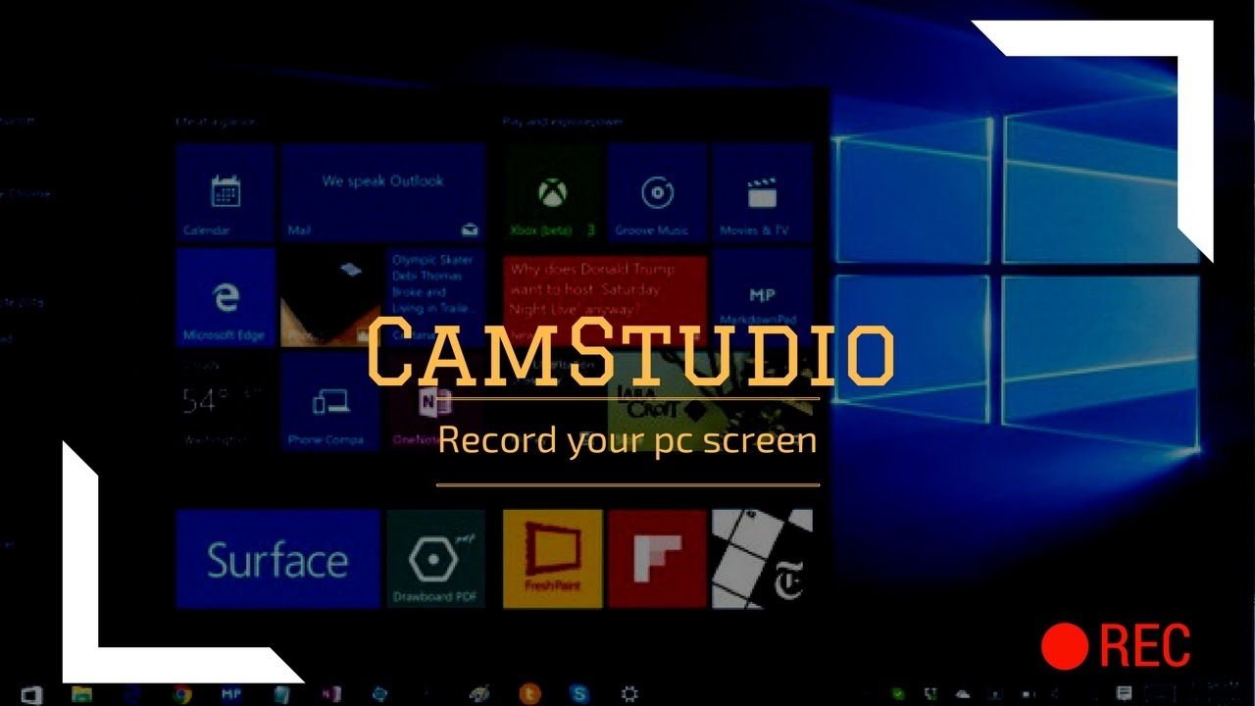Launch the Xbox (beta) tile
The height and width of the screenshot is (706, 1255).
coord(553,192)
